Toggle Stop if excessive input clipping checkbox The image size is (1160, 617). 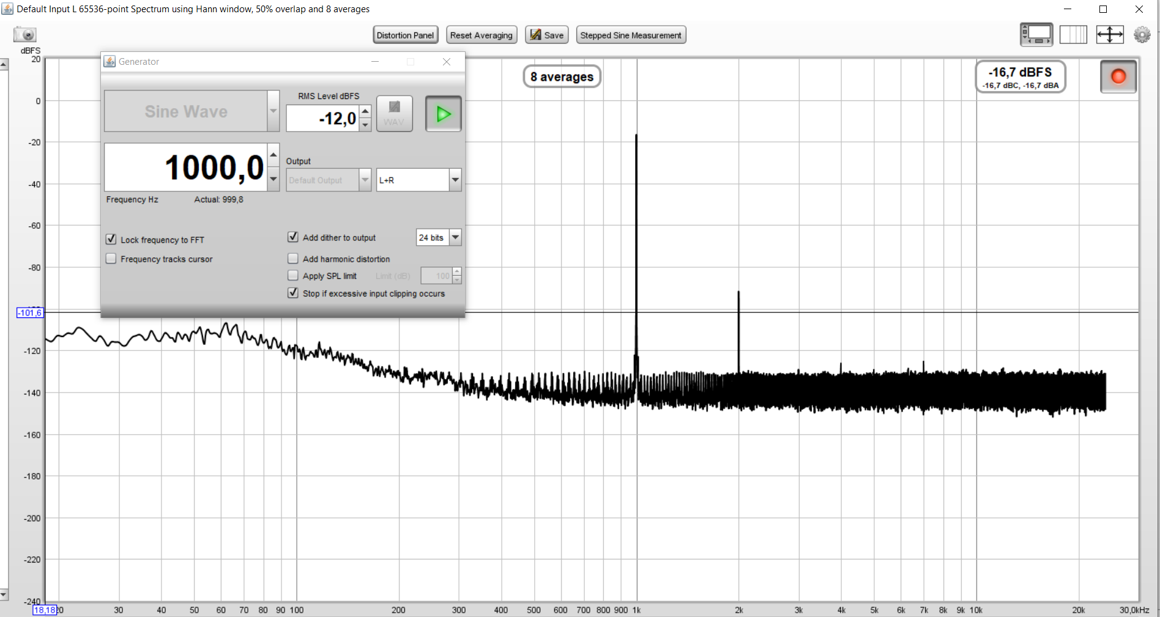(x=293, y=293)
